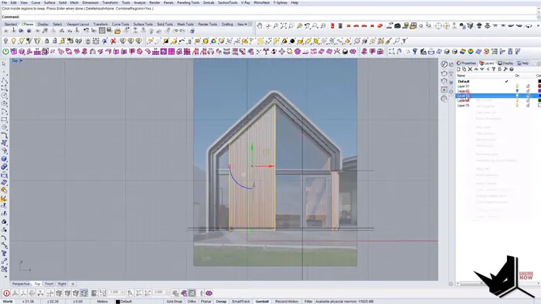The image size is (541, 304).
Task: Click the yellow open folder icon in CPlanes toolbar
Action: [x=117, y=31]
